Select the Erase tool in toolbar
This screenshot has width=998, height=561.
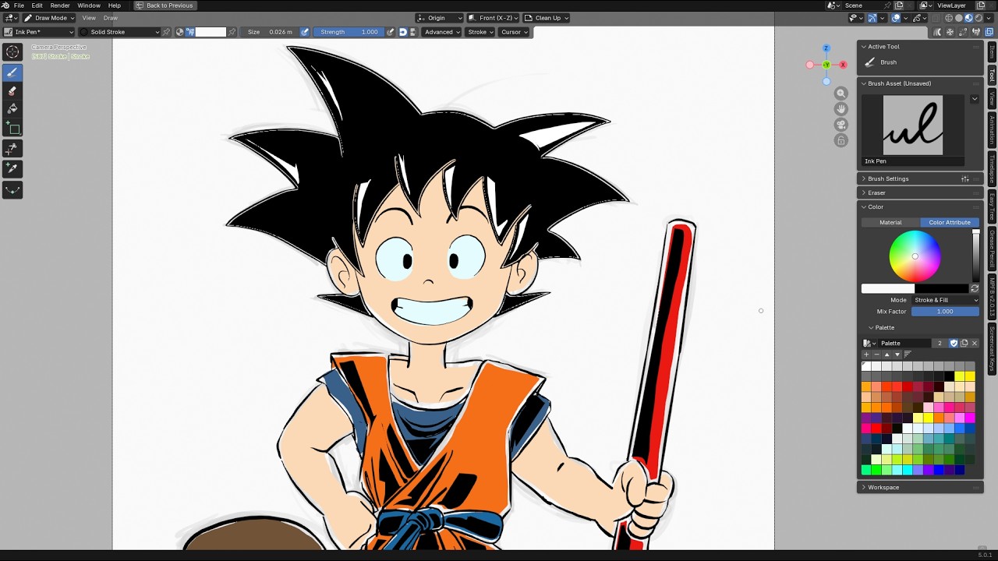12,91
